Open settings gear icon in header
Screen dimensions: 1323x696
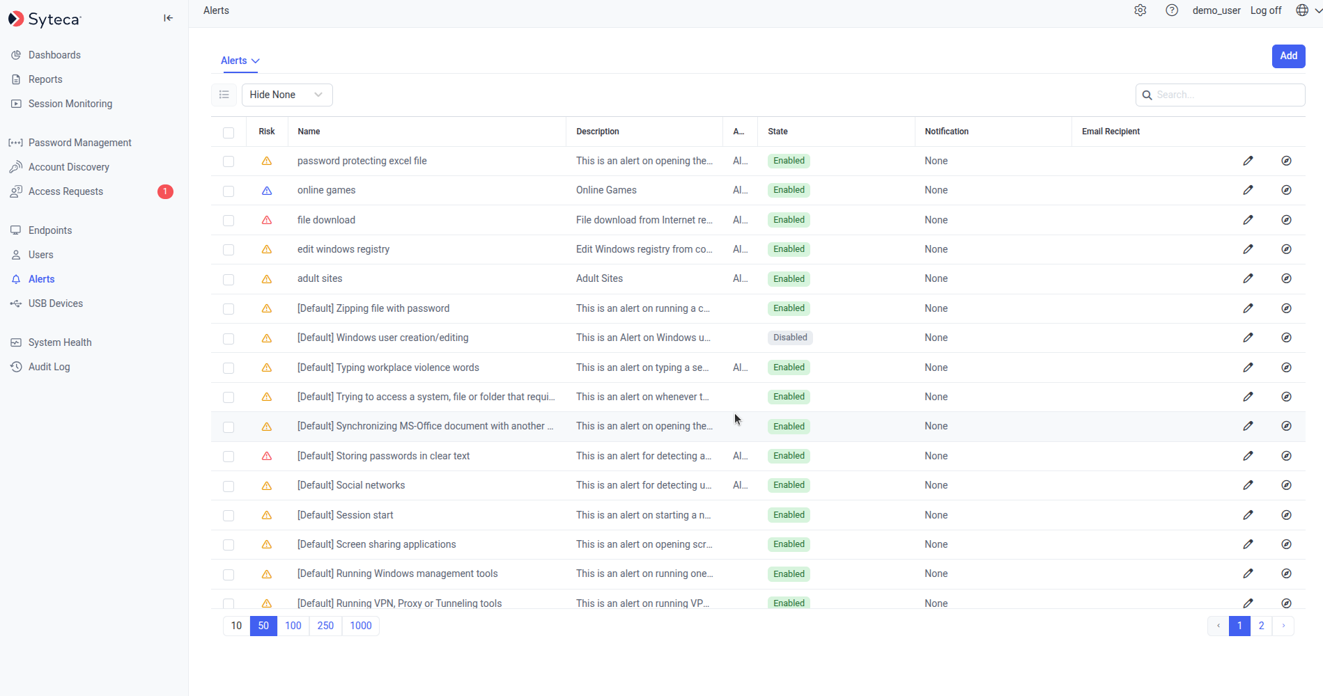point(1140,10)
